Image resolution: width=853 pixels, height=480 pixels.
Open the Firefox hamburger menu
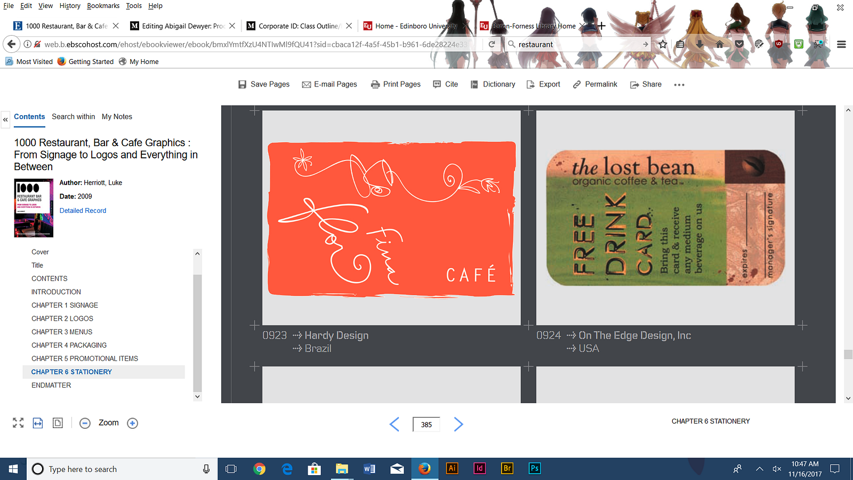(841, 44)
